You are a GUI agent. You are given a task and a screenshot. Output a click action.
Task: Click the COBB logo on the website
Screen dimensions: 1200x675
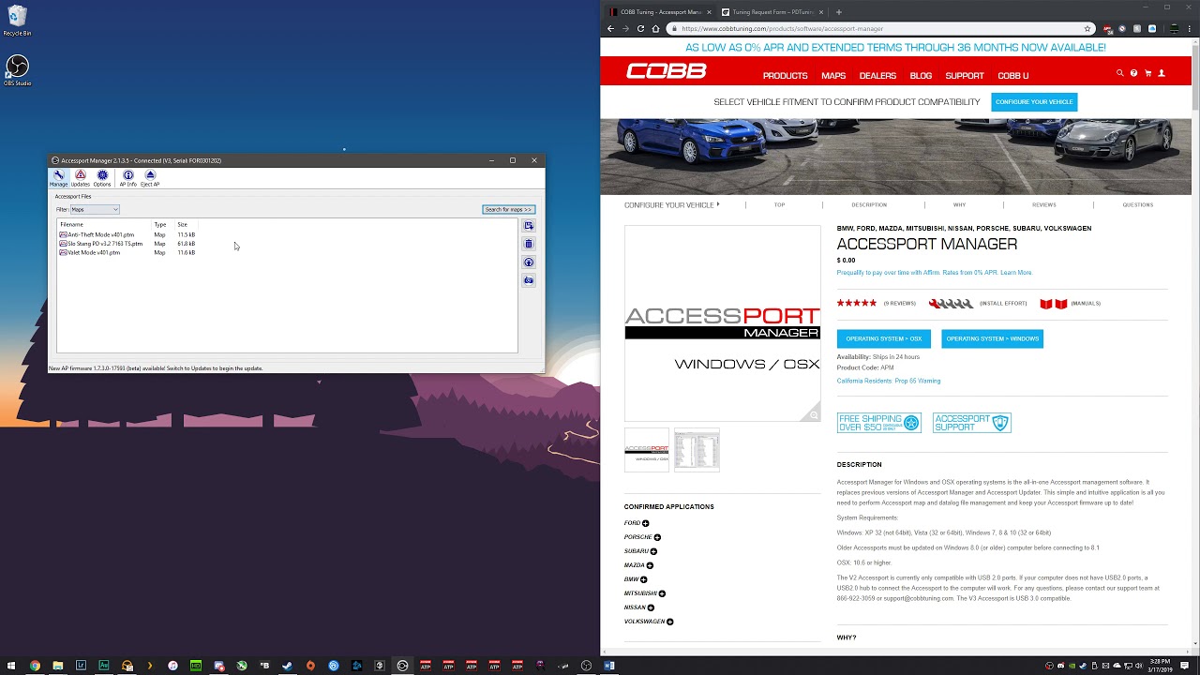click(667, 71)
